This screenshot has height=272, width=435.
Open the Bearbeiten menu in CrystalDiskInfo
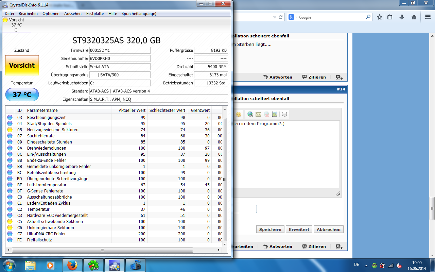tap(28, 14)
